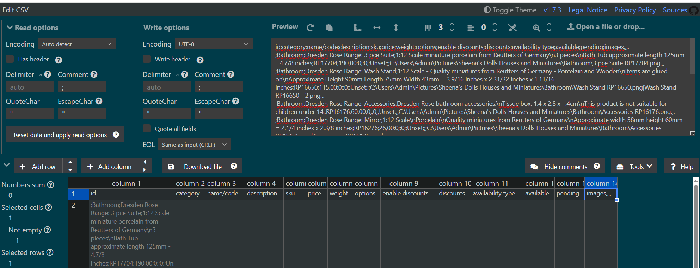Open the Sources link
Screen dimensions: 700x268
tap(675, 10)
